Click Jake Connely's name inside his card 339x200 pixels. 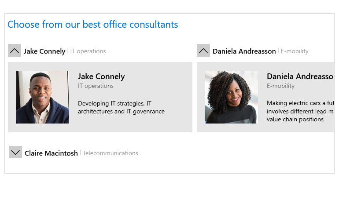coord(101,76)
